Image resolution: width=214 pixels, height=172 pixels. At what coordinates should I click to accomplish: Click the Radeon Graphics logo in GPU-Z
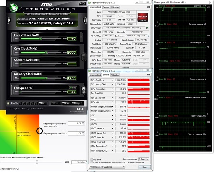point(143,18)
